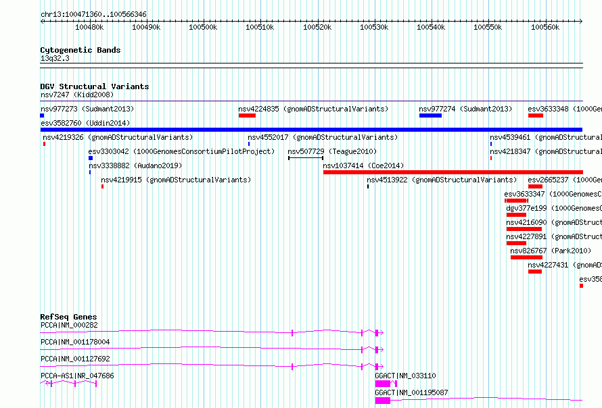Image resolution: width=602 pixels, height=408 pixels.
Task: Click the nsv4513922 variant label
Action: click(x=442, y=180)
